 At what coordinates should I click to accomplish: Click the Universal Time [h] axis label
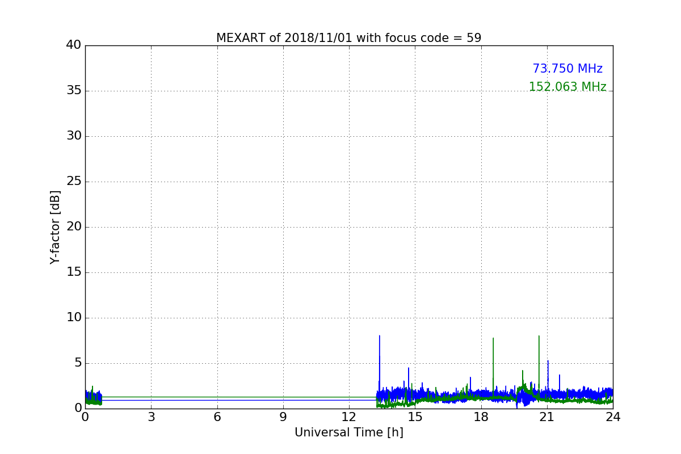pos(349,432)
